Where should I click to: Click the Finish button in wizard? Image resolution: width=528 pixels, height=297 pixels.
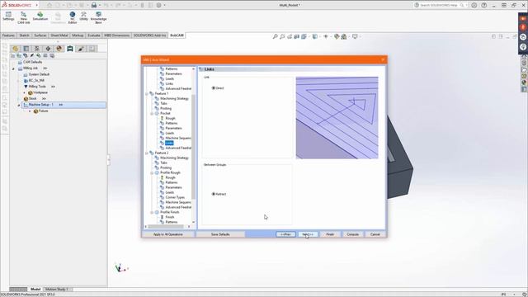(330, 234)
